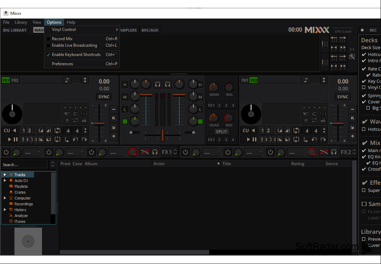Viewport: 381px width, 264px height.
Task: Click the MIC/AUX button
Action: [150, 30]
